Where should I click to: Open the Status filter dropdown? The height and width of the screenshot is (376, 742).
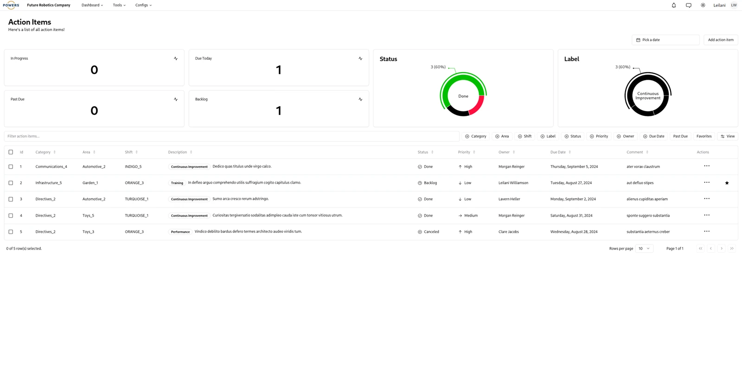[x=573, y=136]
